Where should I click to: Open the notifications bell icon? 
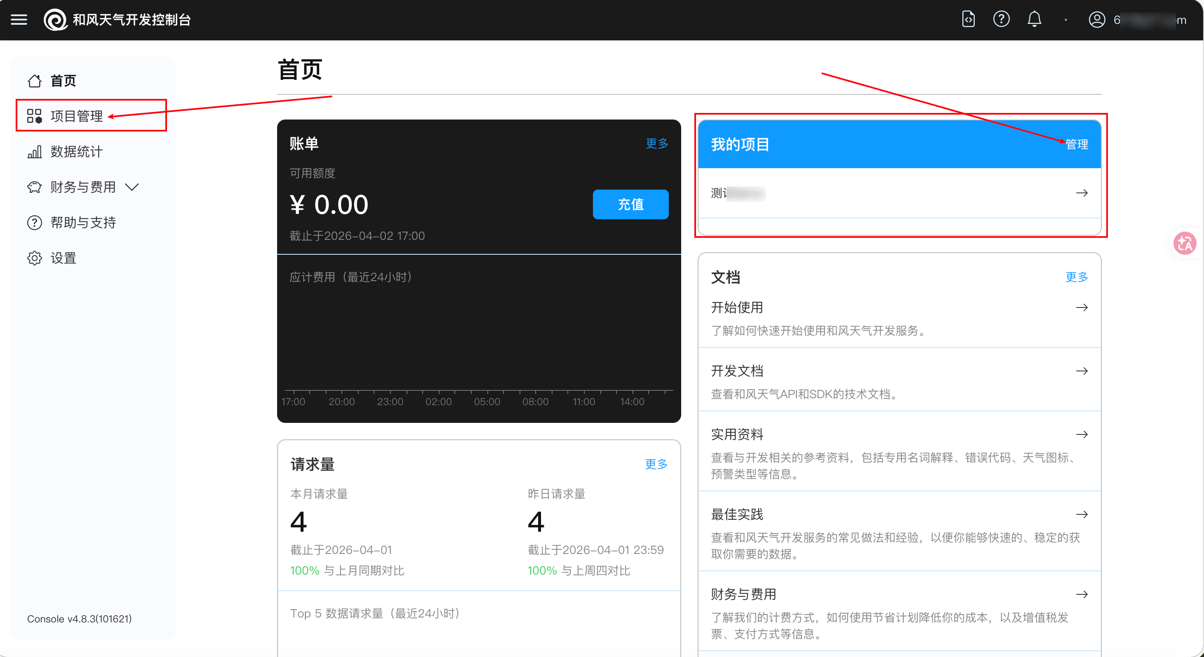coord(1035,19)
